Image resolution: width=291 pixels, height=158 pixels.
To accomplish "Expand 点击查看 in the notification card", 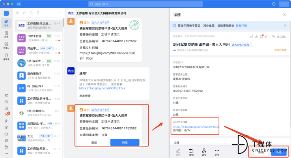I will pos(113,96).
